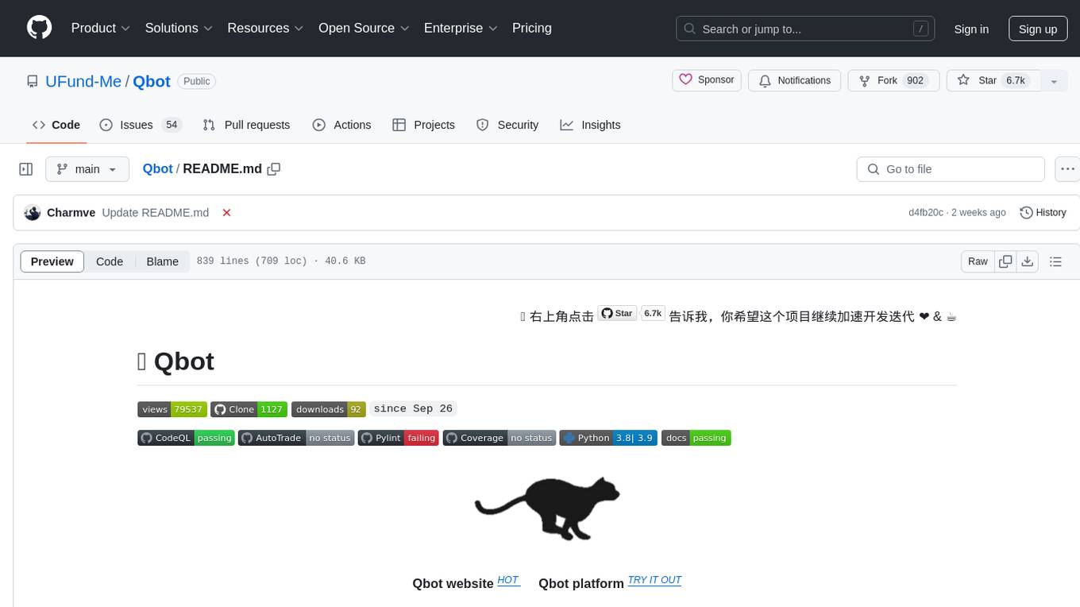
Task: Click the since Sep 26 label
Action: tap(413, 408)
